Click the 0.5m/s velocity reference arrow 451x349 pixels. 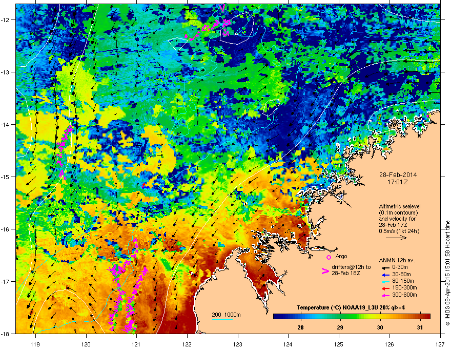(x=396, y=238)
